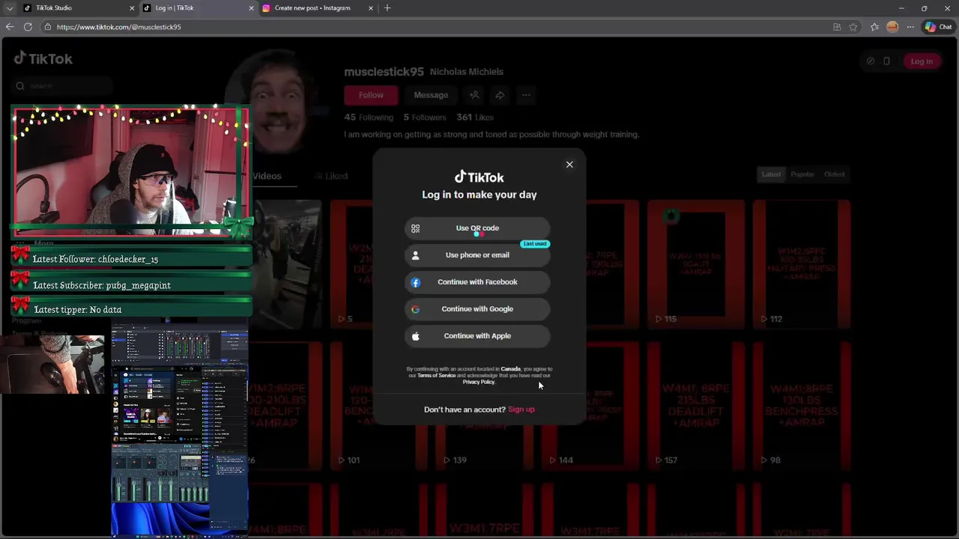Open the video thumbnail with 115 views

[x=696, y=264]
